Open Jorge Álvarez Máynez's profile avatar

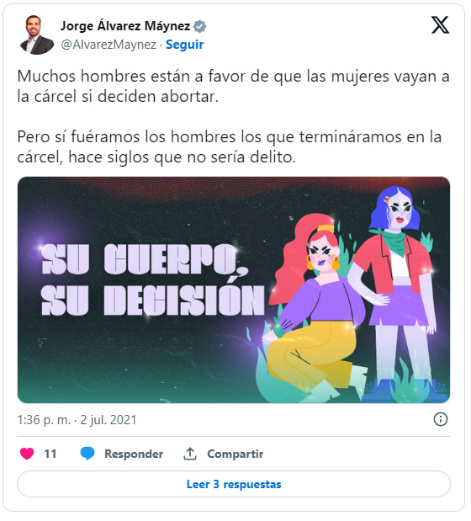click(x=37, y=35)
